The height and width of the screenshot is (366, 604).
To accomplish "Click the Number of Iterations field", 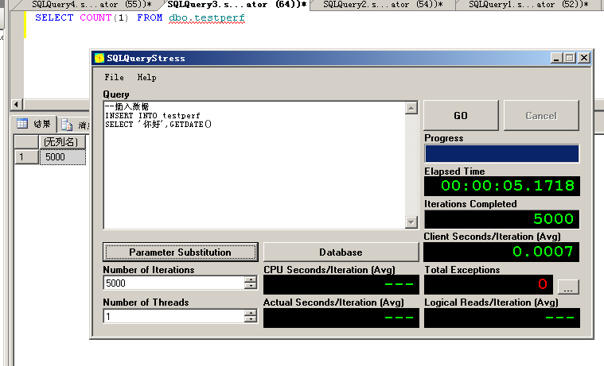I will [x=173, y=283].
